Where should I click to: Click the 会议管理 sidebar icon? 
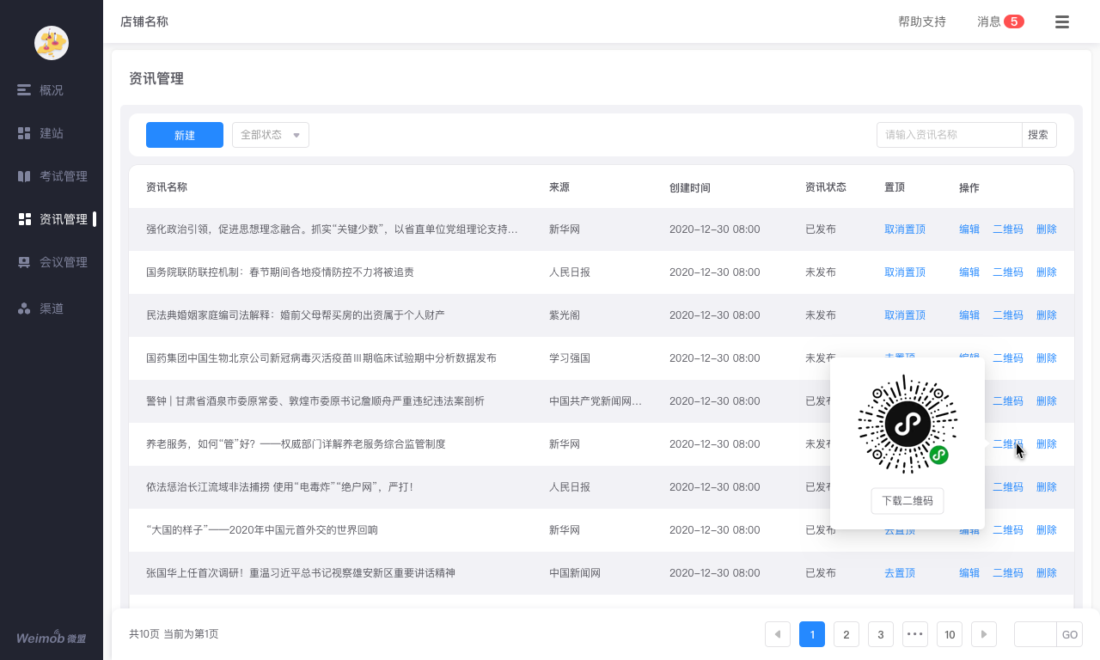point(24,262)
